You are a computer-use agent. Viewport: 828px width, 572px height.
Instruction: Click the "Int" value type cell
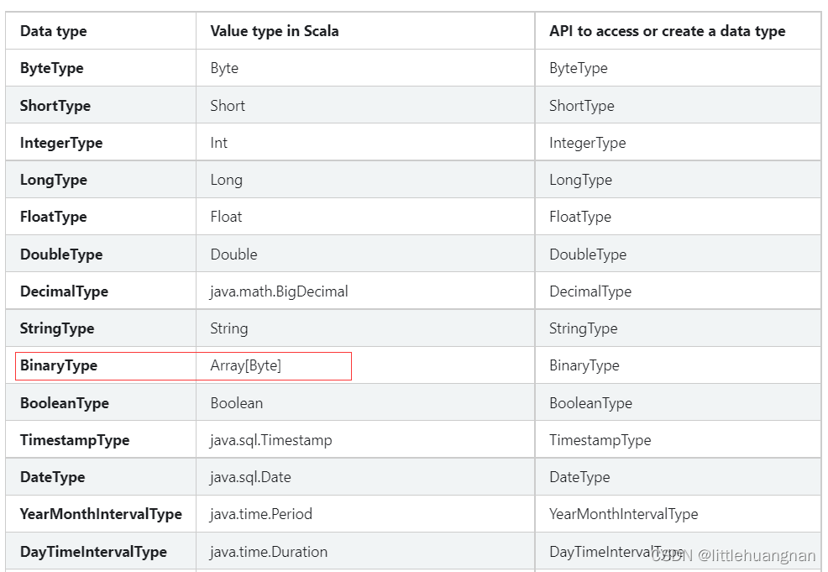click(219, 143)
